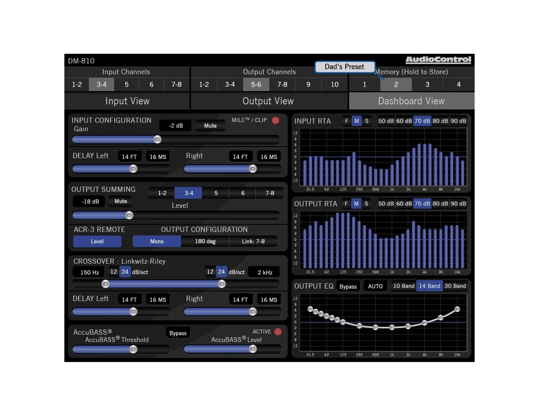This screenshot has width=543, height=415.
Task: Click the F mode in Input RTA
Action: [347, 121]
